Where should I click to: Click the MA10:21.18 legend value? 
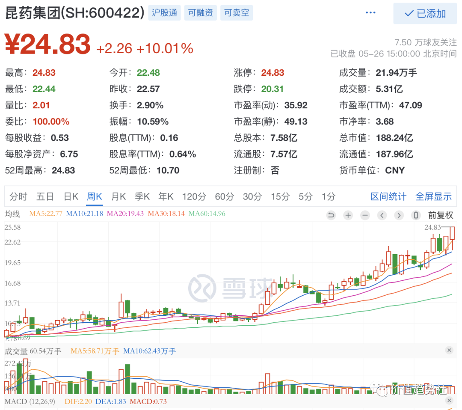(85, 214)
